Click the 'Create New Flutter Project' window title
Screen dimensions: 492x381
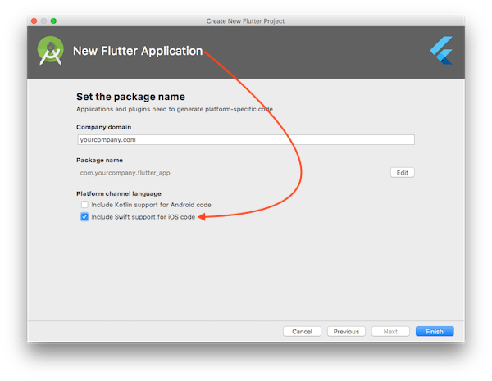[x=245, y=21]
